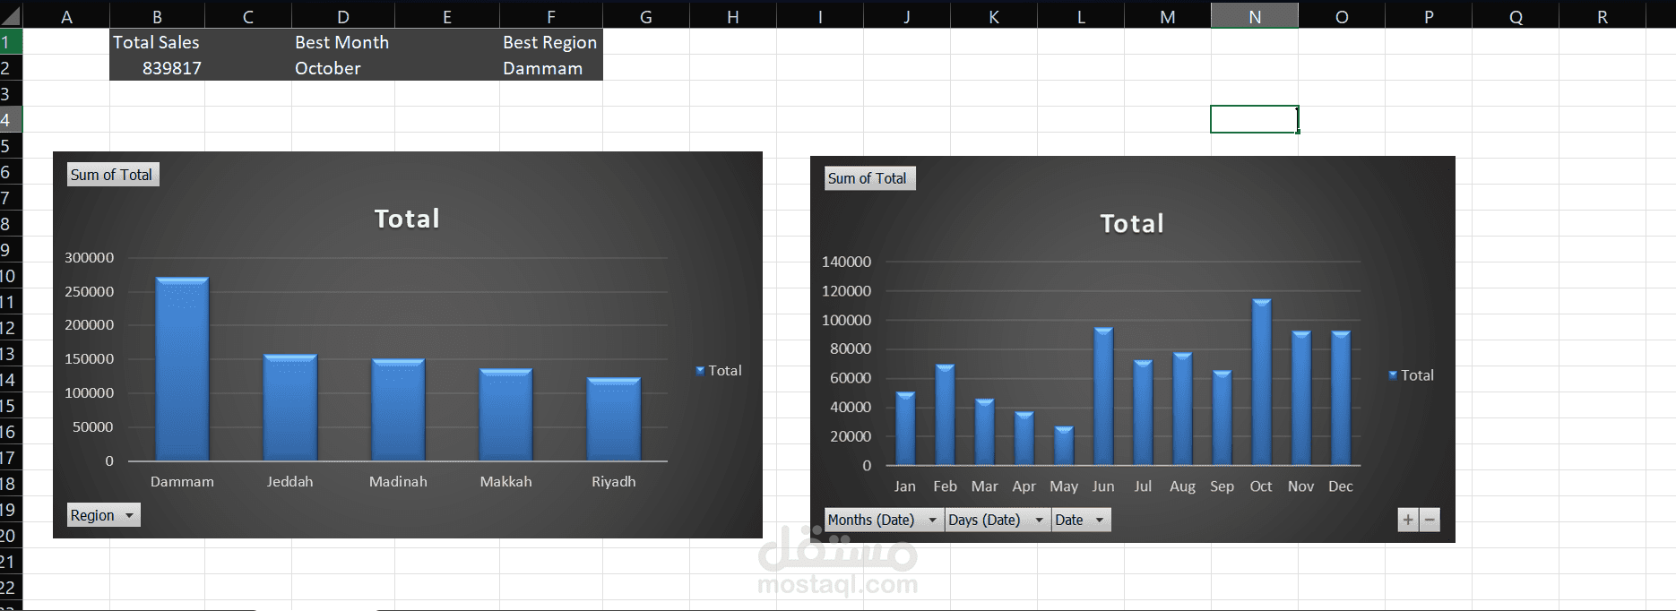Click the Total title of region chart
This screenshot has height=611, width=1676.
click(407, 219)
